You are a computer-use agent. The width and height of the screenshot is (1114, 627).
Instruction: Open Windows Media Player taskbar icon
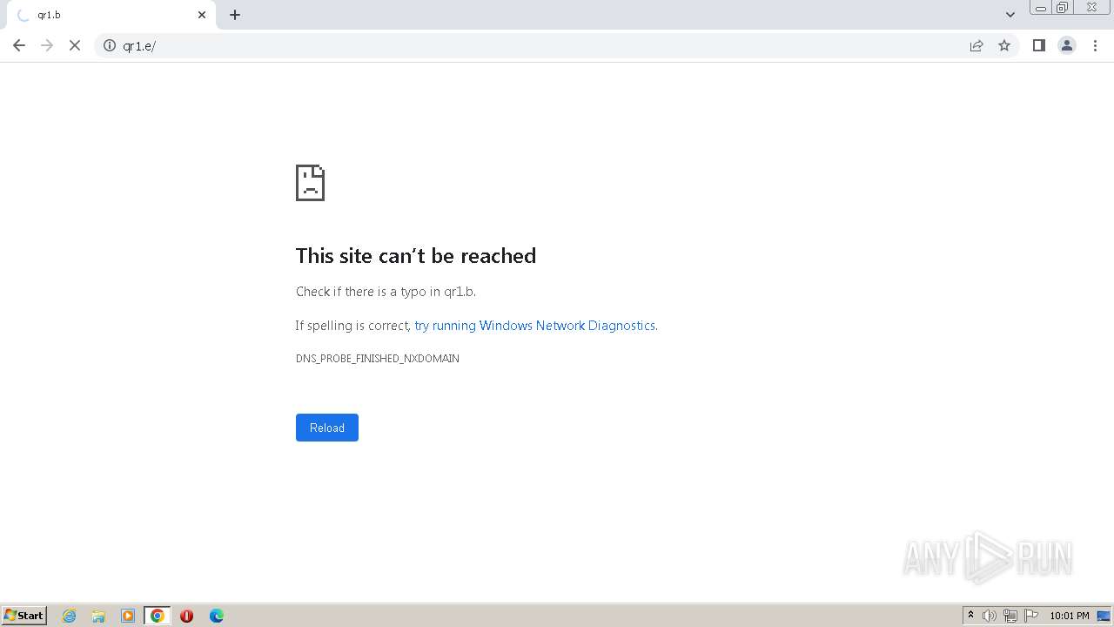tap(128, 616)
